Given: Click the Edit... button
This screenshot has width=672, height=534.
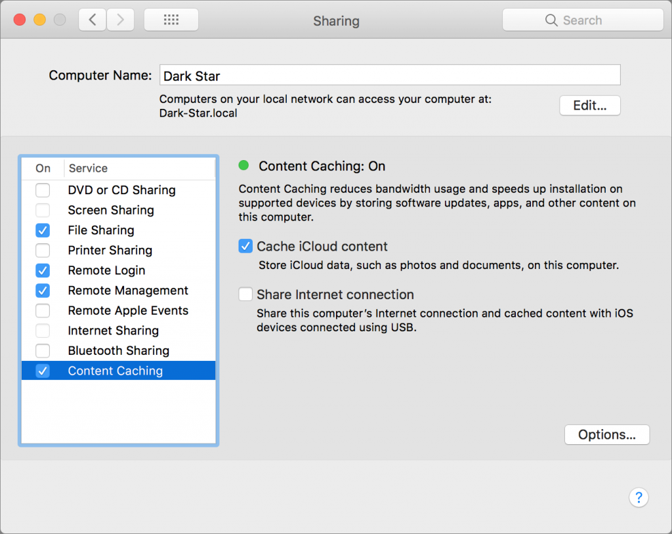Looking at the screenshot, I should click(x=589, y=105).
